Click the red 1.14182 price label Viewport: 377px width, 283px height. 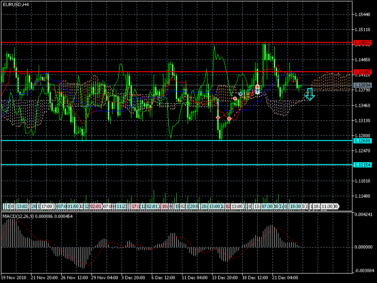click(362, 72)
